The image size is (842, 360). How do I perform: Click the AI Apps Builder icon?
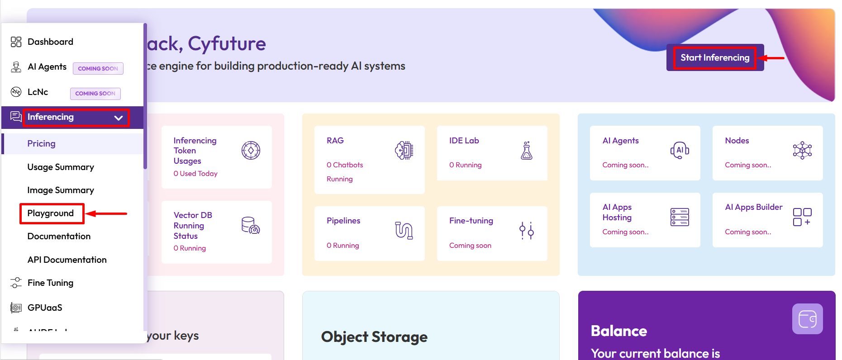pos(802,217)
